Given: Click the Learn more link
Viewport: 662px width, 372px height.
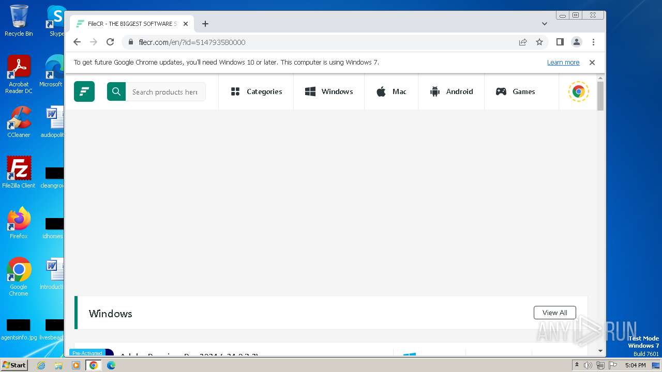Looking at the screenshot, I should [x=563, y=63].
